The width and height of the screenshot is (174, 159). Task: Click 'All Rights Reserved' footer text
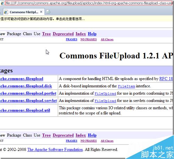(x=101, y=150)
